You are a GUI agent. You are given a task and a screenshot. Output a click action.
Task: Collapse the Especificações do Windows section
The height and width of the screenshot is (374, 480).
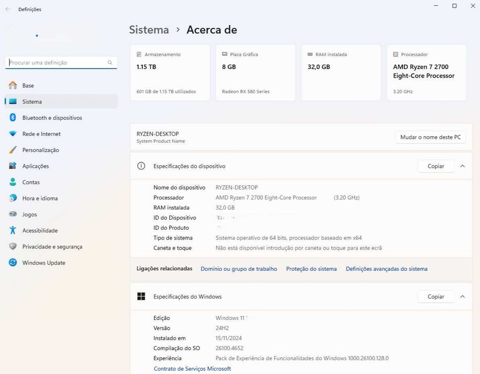pyautogui.click(x=462, y=297)
